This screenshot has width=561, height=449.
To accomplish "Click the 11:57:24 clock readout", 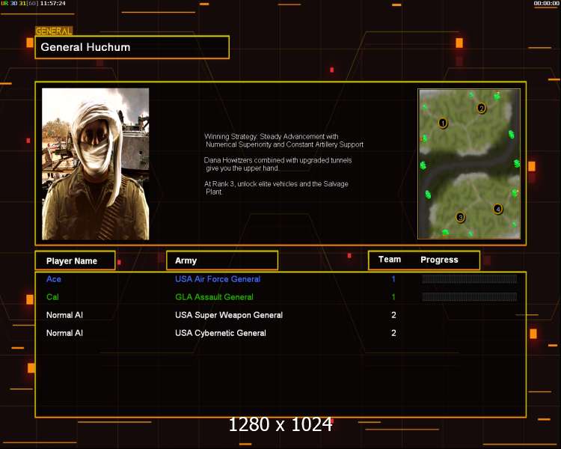I will tap(53, 3).
